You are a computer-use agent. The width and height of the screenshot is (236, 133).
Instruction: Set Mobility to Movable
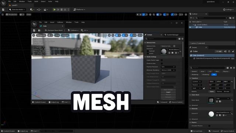226,92
